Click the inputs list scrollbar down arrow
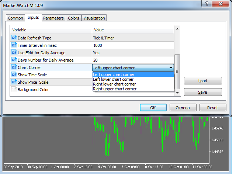The image size is (236, 177). (x=177, y=93)
